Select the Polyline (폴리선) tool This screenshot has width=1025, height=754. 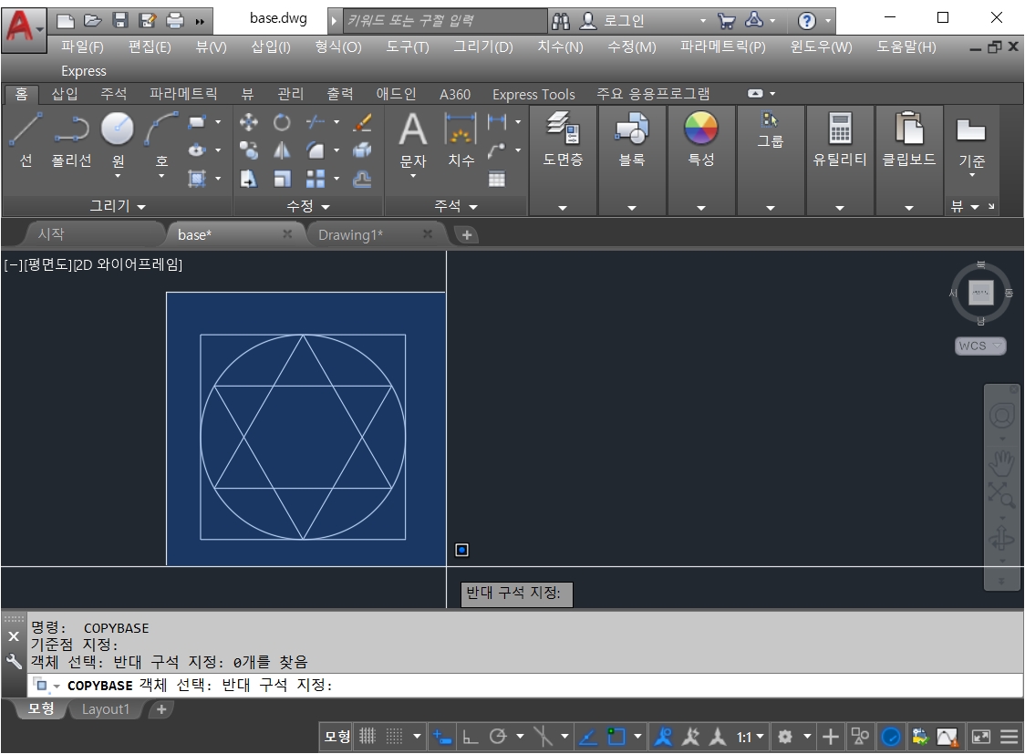[71, 139]
